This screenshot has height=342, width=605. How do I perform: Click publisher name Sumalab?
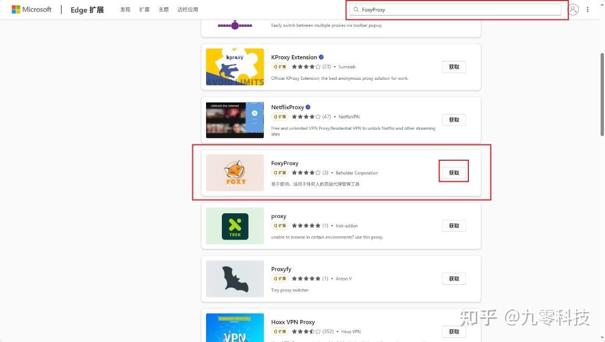pyautogui.click(x=347, y=67)
